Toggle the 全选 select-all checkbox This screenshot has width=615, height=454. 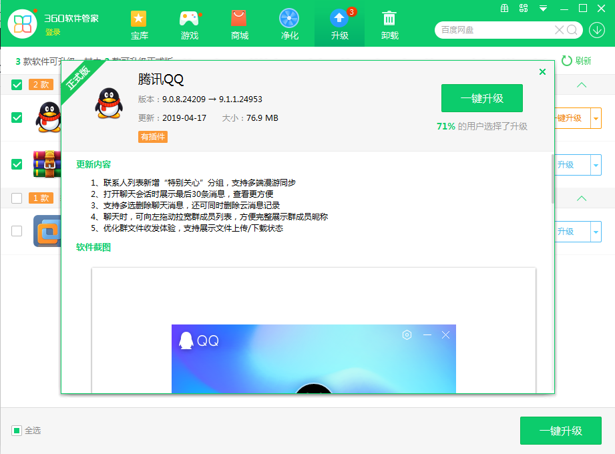coord(17,431)
